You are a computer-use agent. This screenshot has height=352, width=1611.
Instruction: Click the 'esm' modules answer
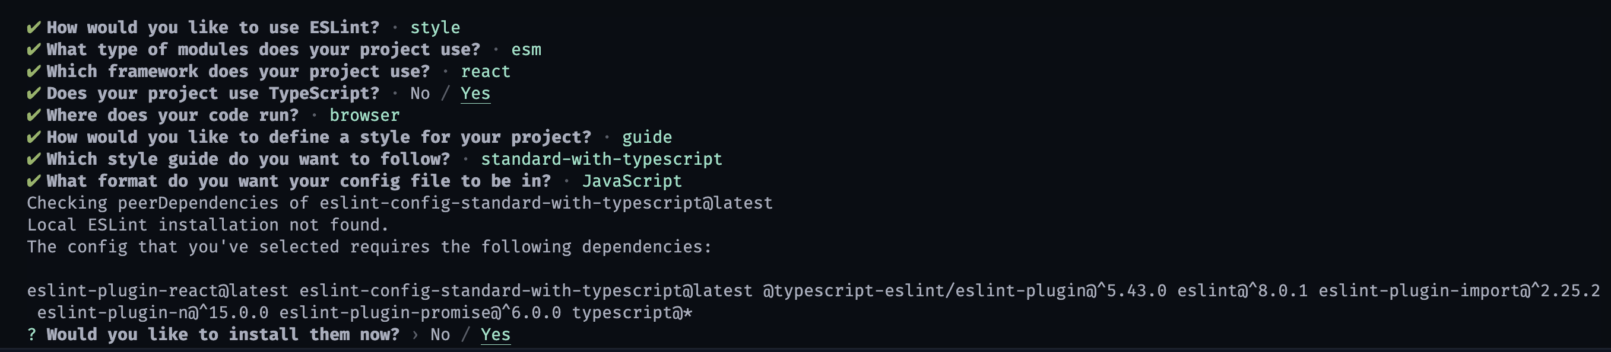(x=526, y=50)
